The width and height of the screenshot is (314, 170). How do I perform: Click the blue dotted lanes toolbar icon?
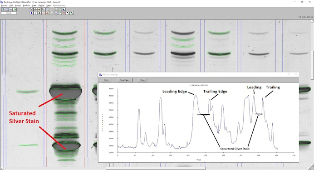(7, 9)
